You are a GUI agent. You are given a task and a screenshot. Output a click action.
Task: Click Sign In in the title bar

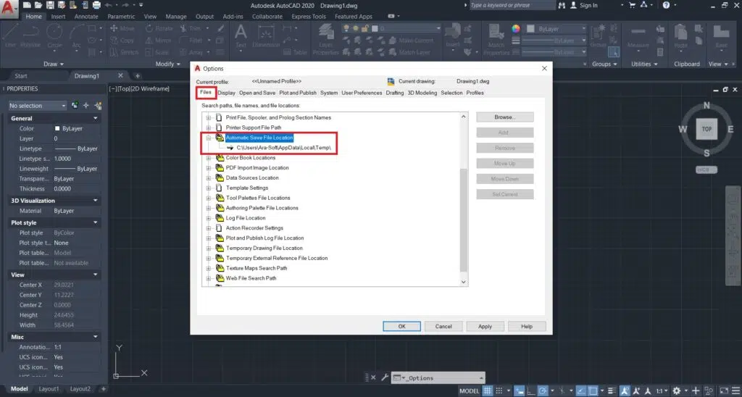point(588,5)
